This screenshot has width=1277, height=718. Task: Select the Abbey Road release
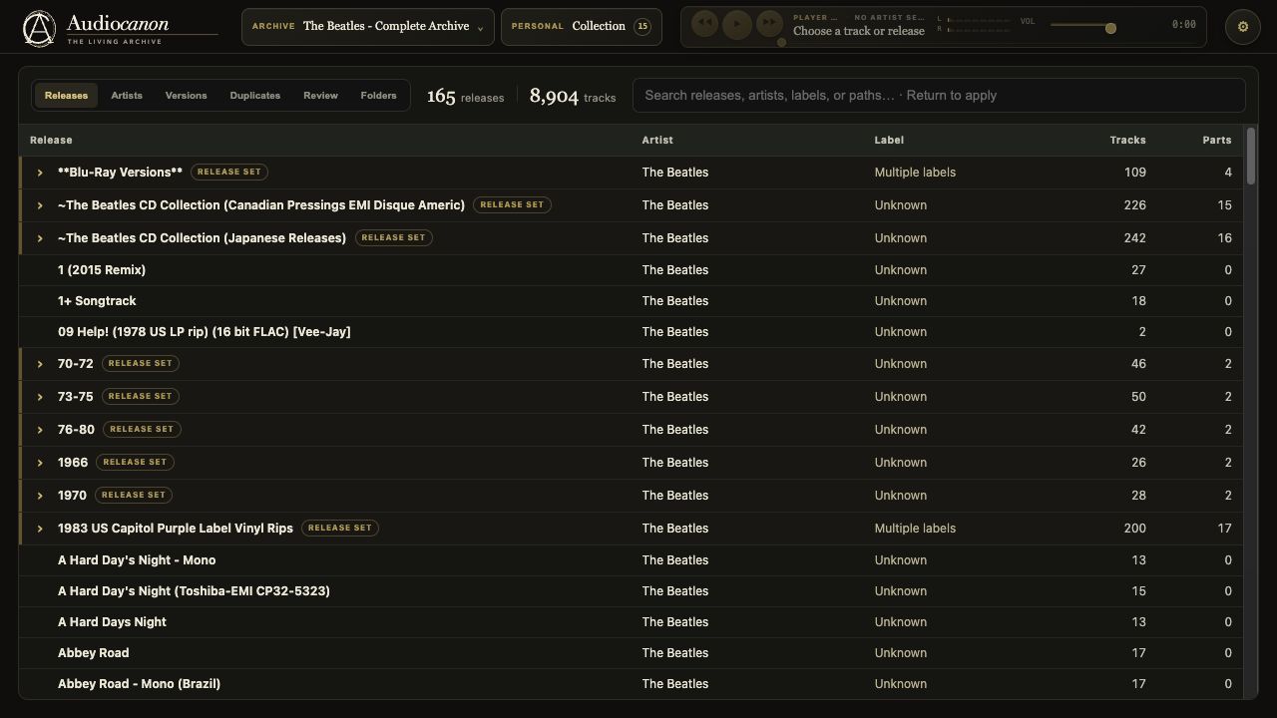point(631,653)
